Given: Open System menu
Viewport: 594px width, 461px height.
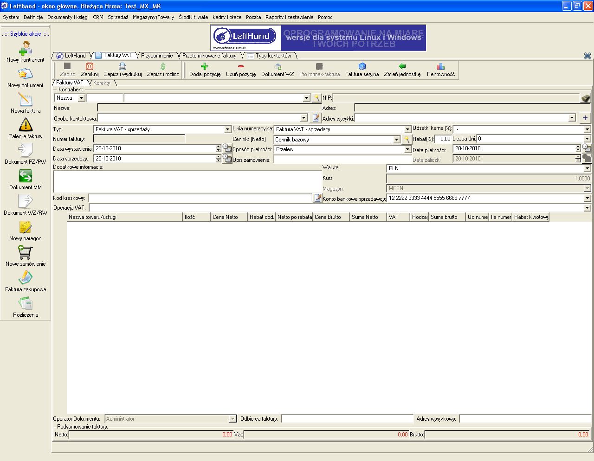Looking at the screenshot, I should click(x=11, y=17).
